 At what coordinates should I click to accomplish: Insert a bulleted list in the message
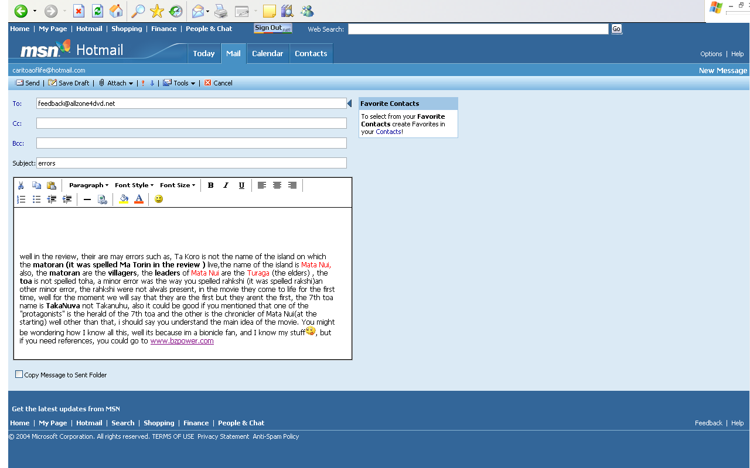pos(36,199)
